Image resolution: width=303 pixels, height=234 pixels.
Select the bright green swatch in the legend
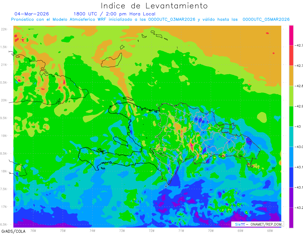[291, 116]
